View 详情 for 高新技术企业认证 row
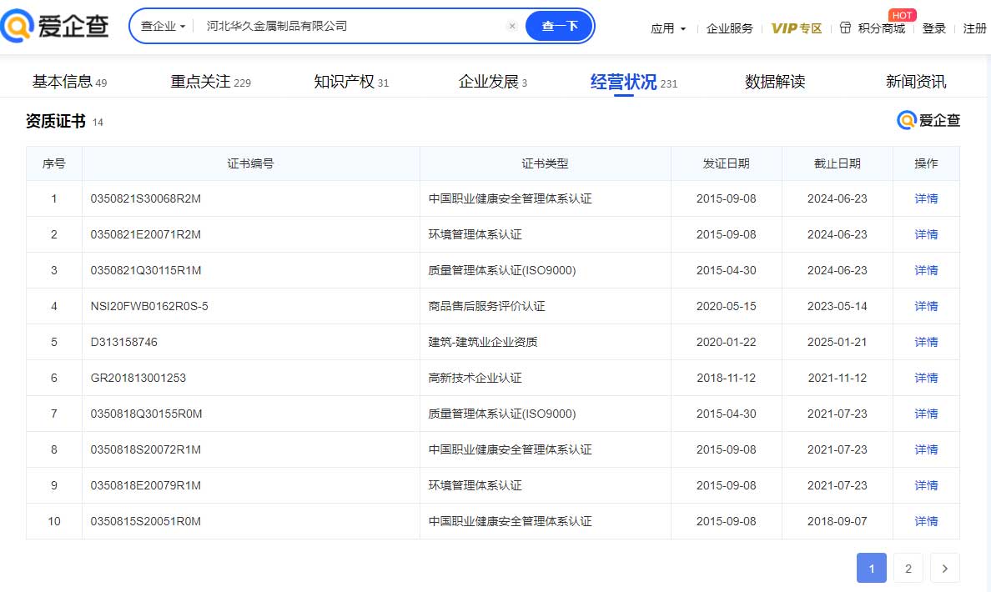The width and height of the screenshot is (991, 592). [x=926, y=378]
